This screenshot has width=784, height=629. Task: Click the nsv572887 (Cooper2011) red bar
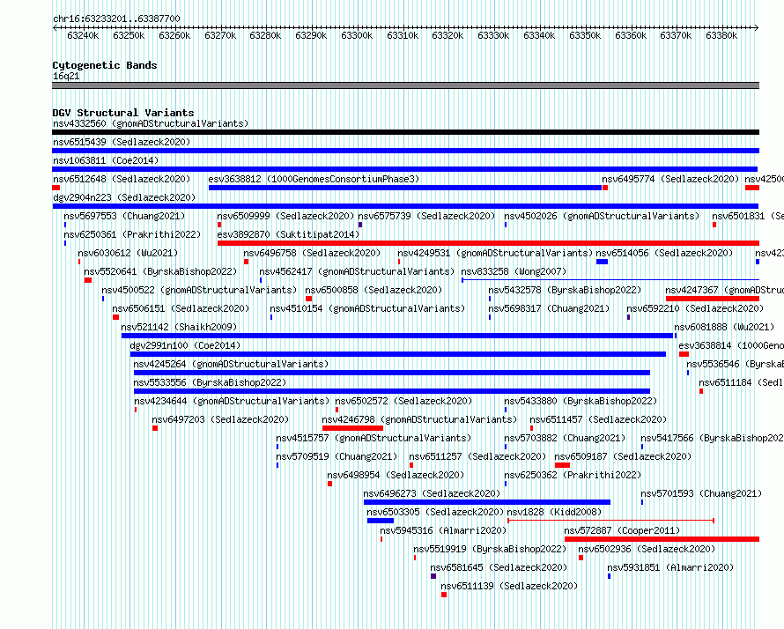pos(662,539)
